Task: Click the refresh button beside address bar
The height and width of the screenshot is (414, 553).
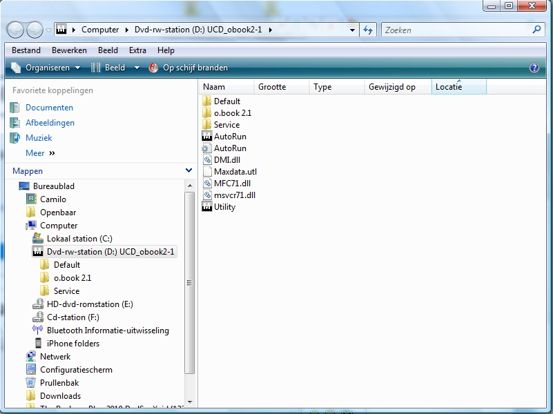Action: (x=368, y=30)
